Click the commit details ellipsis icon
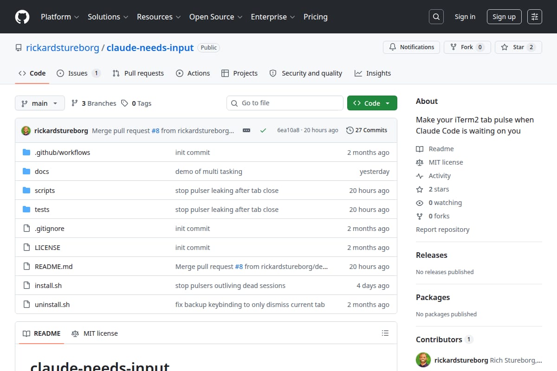This screenshot has height=371, width=557. 246,130
